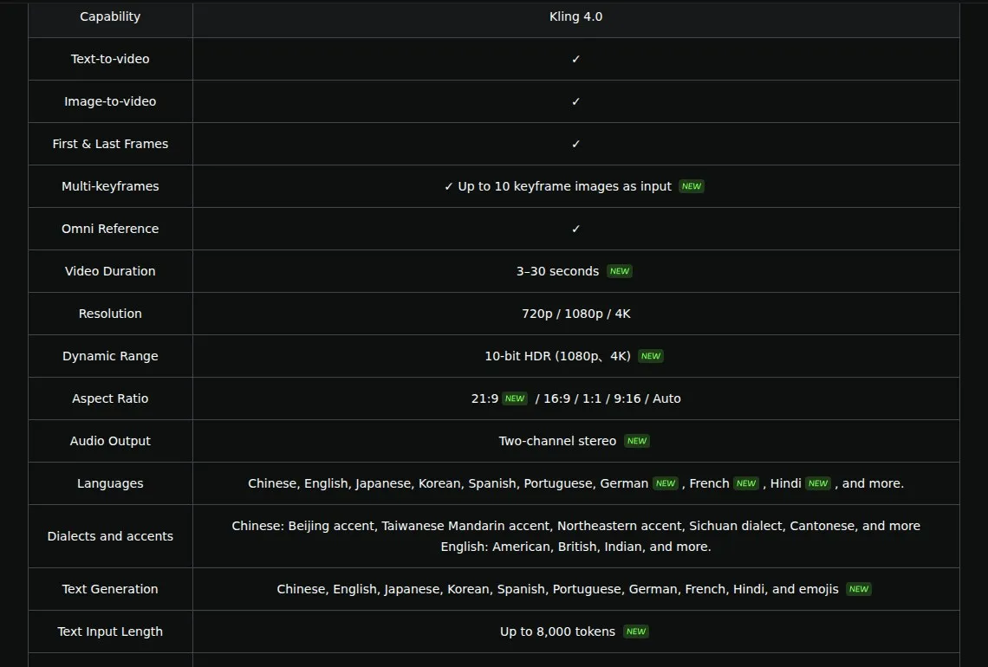Click 'Up to 10 keyframe images as input'
The height and width of the screenshot is (667, 988).
tap(564, 186)
